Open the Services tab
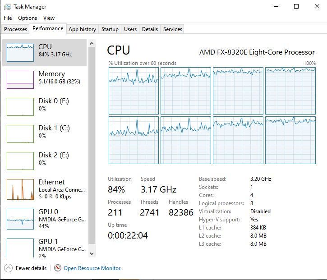Image resolution: width=327 pixels, height=280 pixels. point(173,29)
